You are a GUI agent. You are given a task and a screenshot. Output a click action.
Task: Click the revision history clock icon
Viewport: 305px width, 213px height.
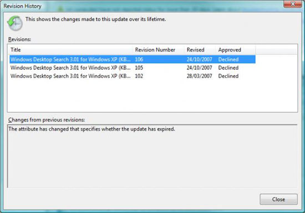(x=15, y=23)
